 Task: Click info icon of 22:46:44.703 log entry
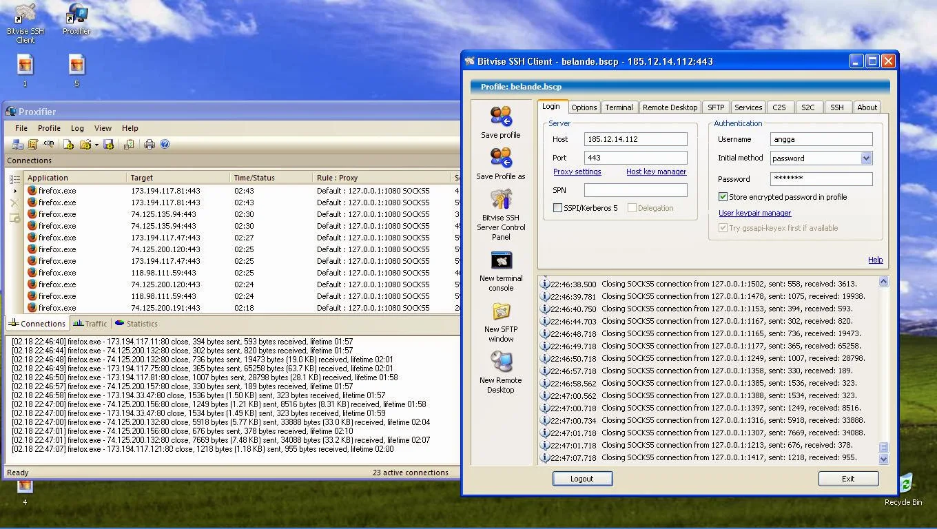[x=545, y=321]
